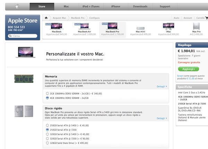This screenshot has height=149, width=208.
Task: Open the Mac tab
Action: 66,7
